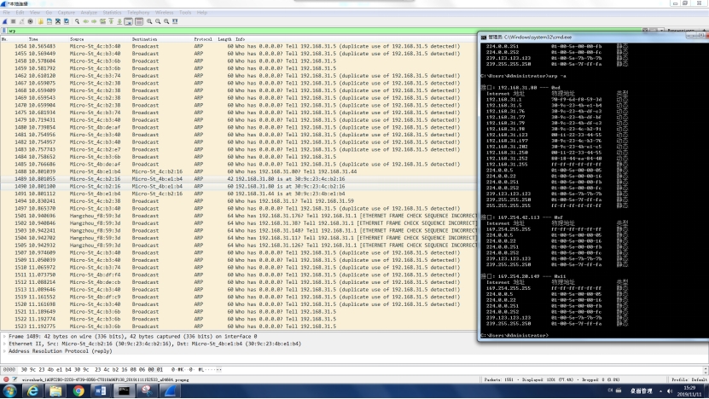Open the Statistics menu
709x399 pixels.
[112, 13]
